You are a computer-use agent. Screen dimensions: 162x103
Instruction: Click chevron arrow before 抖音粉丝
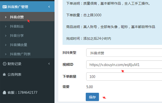6,26
